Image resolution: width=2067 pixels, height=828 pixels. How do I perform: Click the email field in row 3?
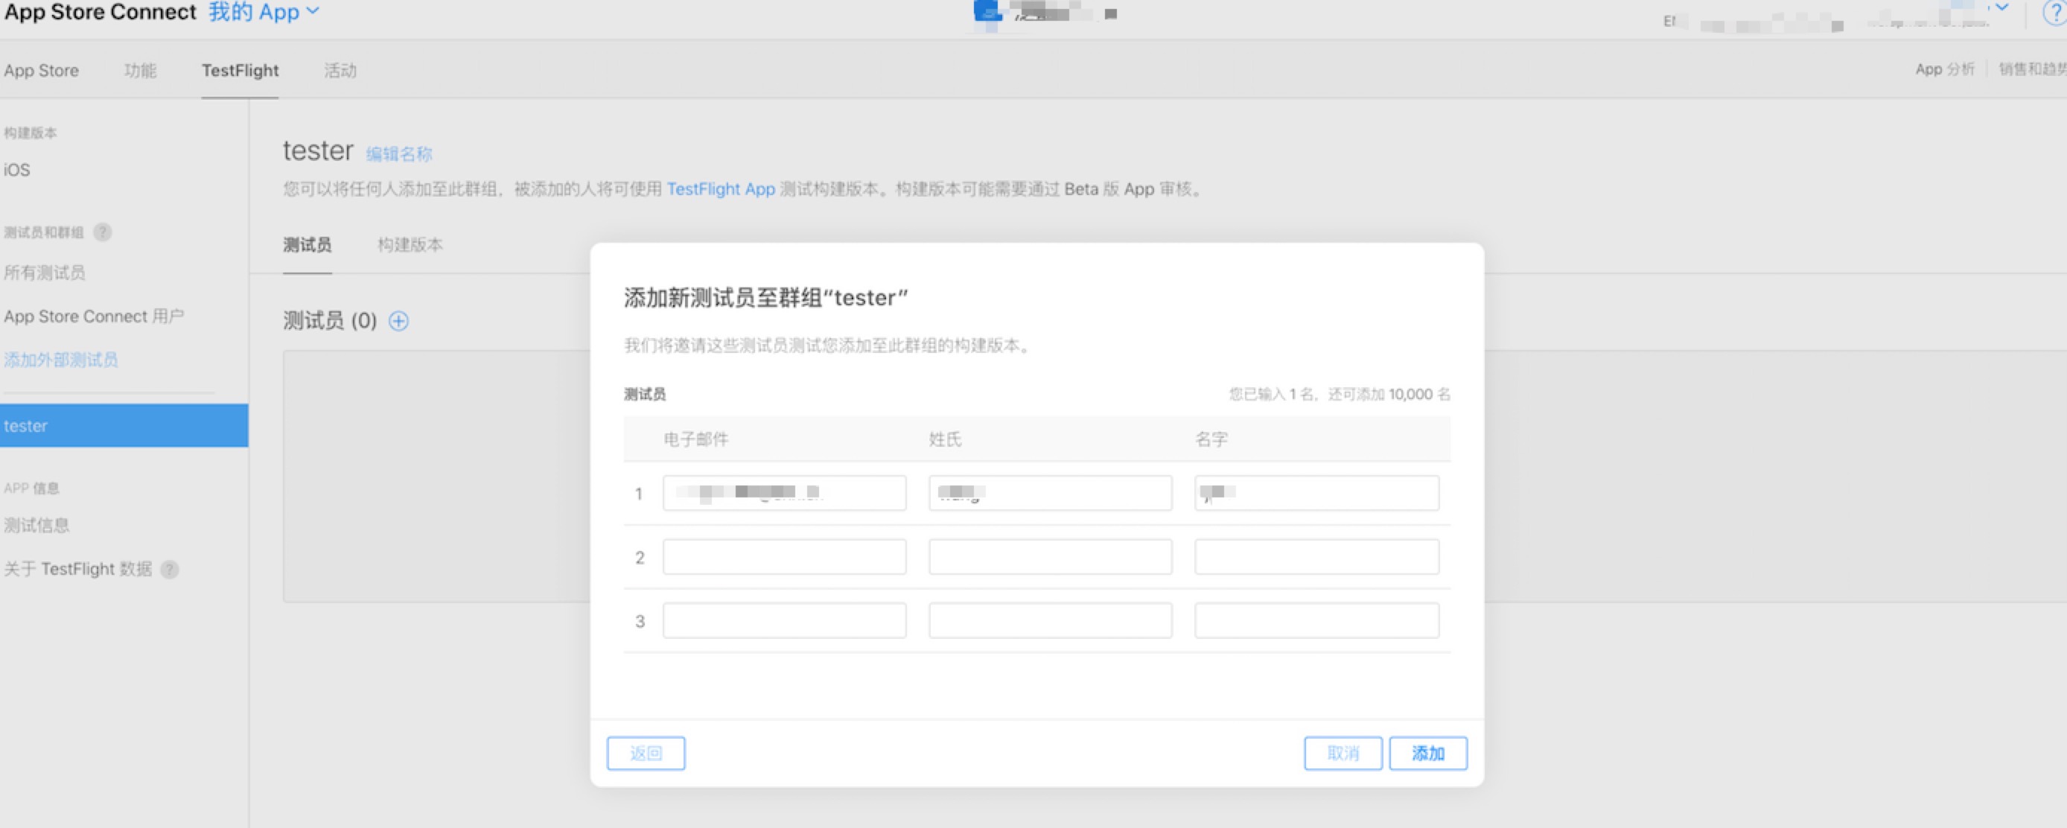pyautogui.click(x=784, y=620)
